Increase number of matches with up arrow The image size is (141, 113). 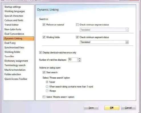(x=79, y=59)
